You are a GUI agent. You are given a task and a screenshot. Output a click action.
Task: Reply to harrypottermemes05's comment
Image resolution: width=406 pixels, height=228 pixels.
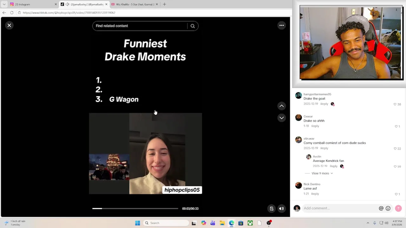click(x=324, y=104)
